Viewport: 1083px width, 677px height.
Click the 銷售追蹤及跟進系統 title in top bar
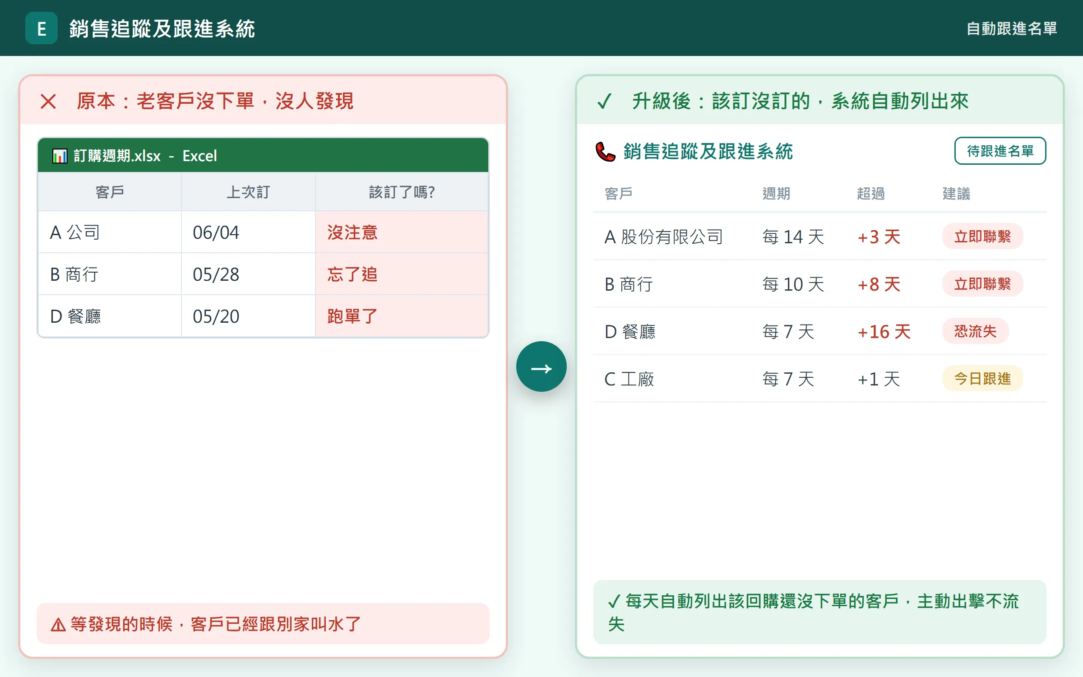162,29
